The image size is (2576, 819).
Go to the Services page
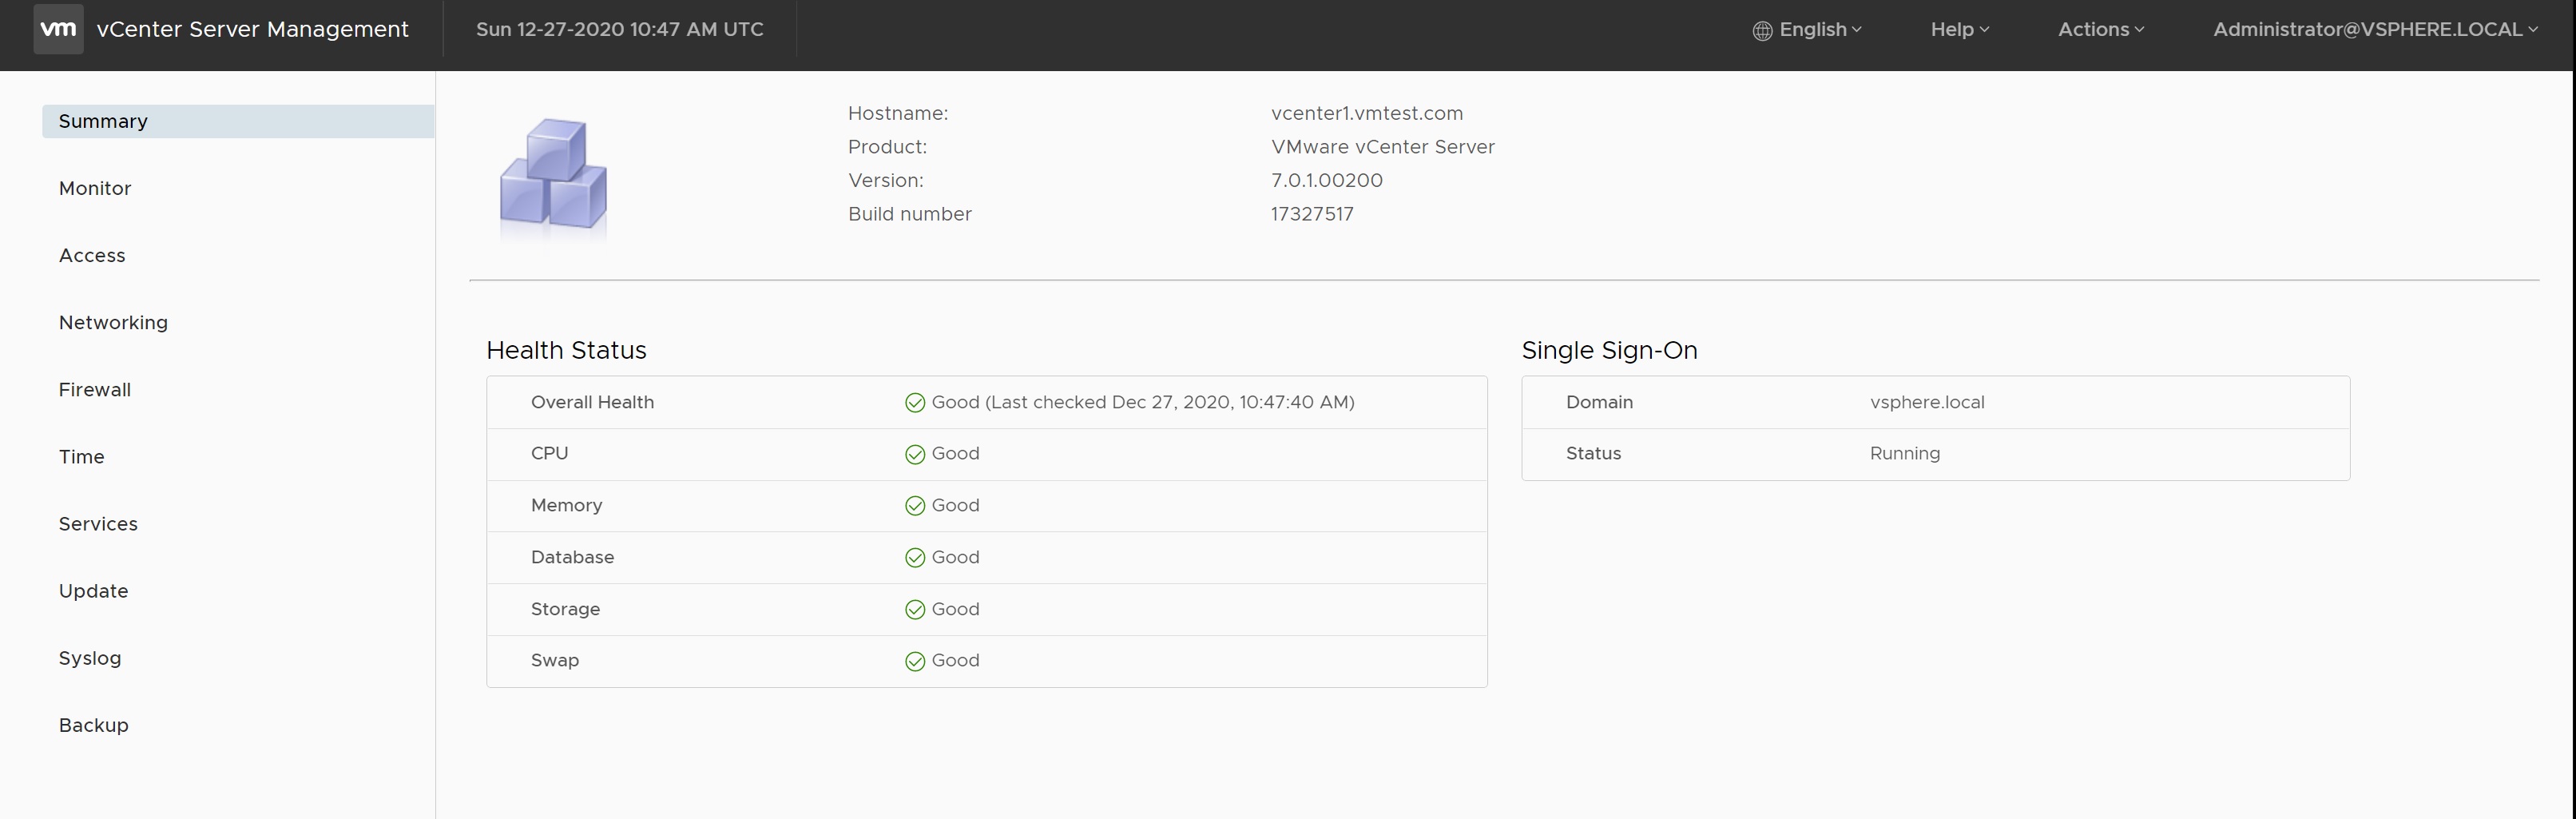point(98,523)
